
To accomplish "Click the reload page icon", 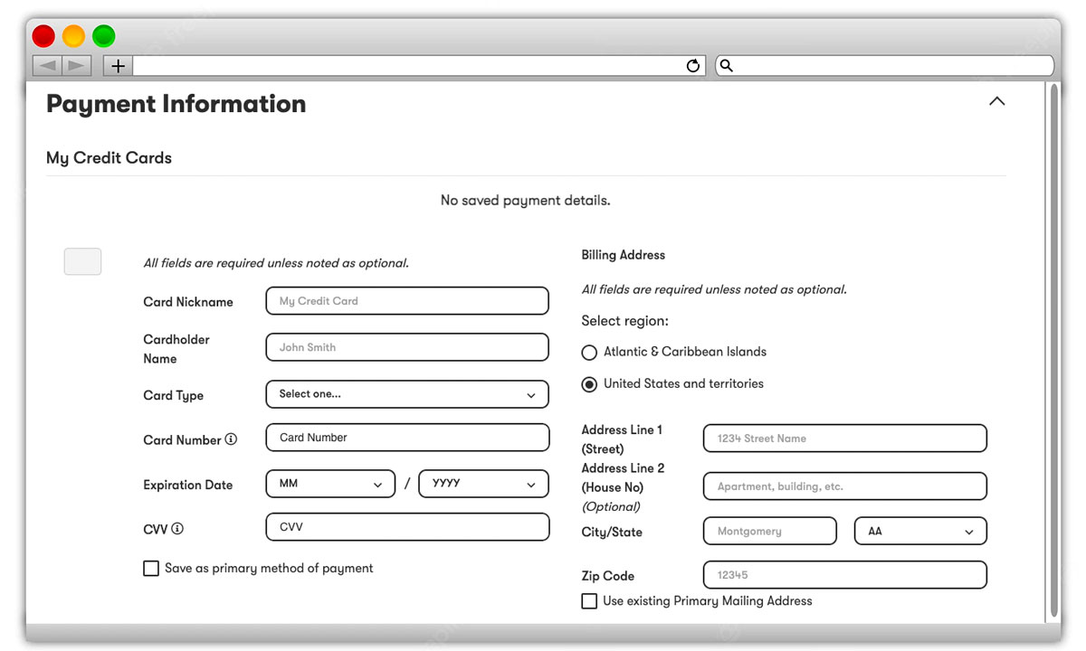I will point(693,66).
